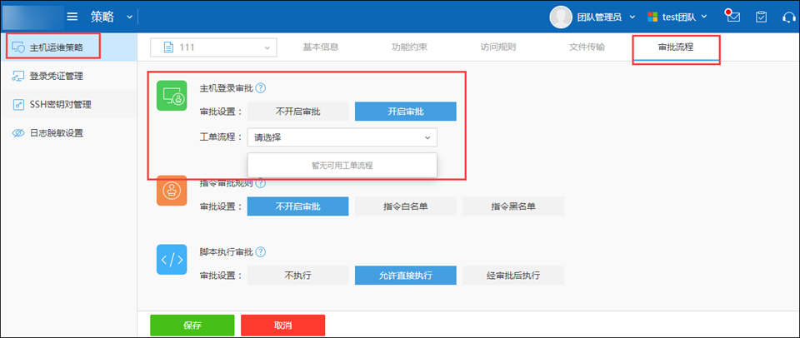Click the red 取消 button
The width and height of the screenshot is (800, 338).
coord(282,326)
